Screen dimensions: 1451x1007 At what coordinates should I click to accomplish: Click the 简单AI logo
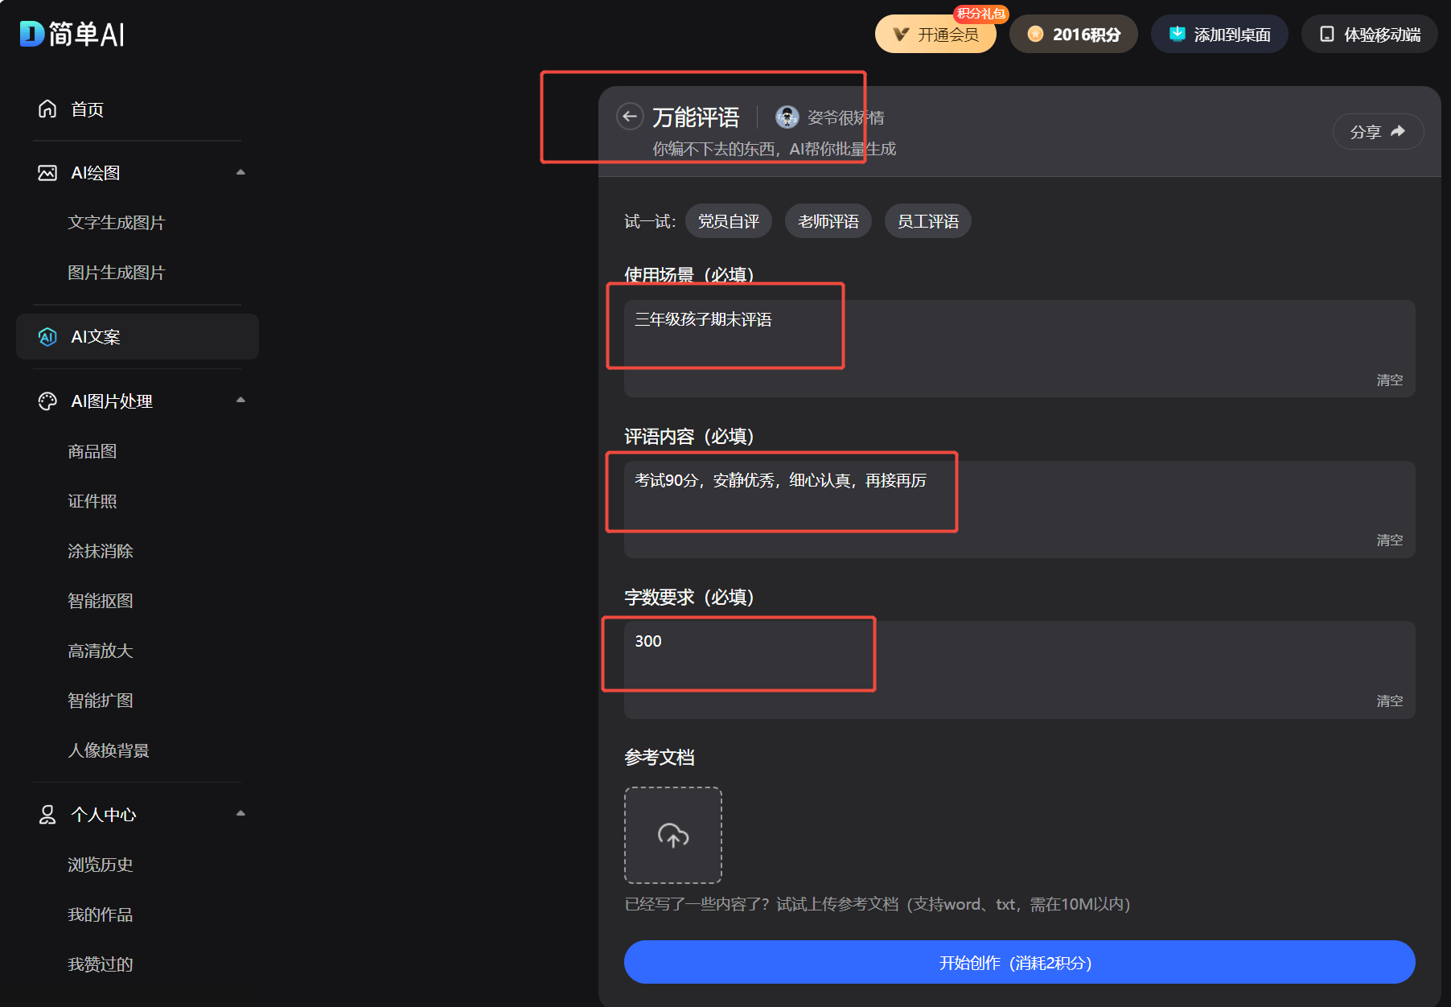click(72, 34)
